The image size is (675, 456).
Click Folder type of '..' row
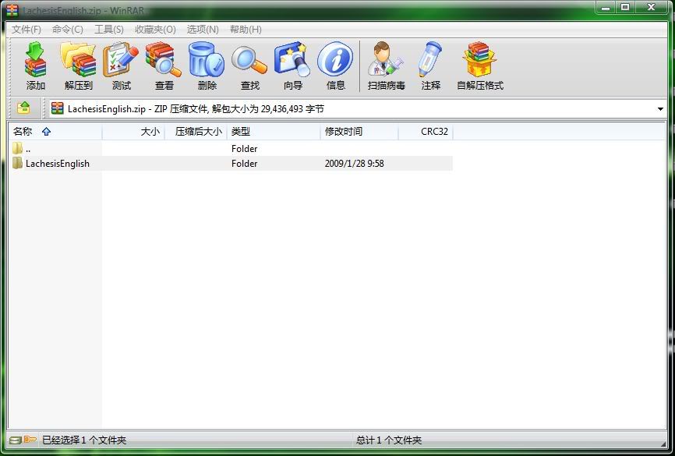click(245, 149)
